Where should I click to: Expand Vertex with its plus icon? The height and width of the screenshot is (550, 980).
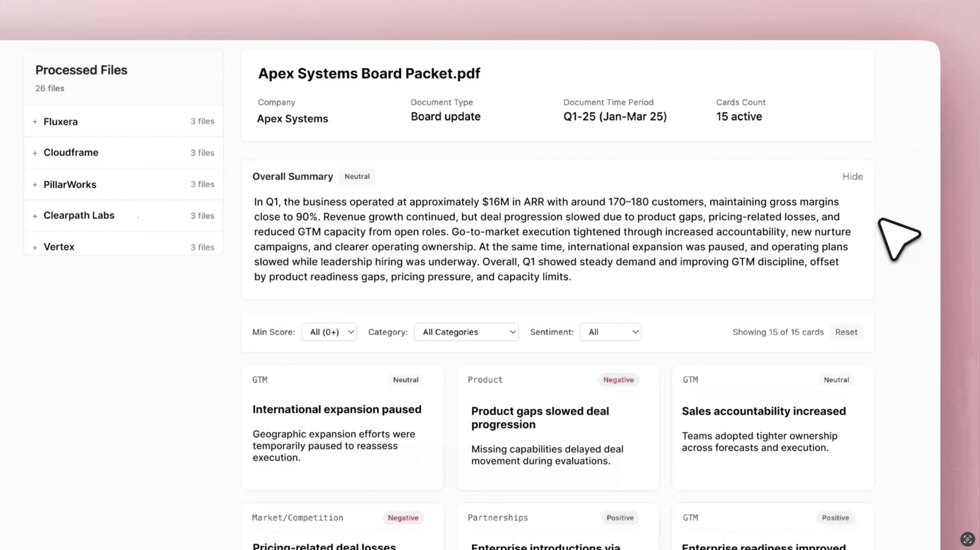click(35, 248)
